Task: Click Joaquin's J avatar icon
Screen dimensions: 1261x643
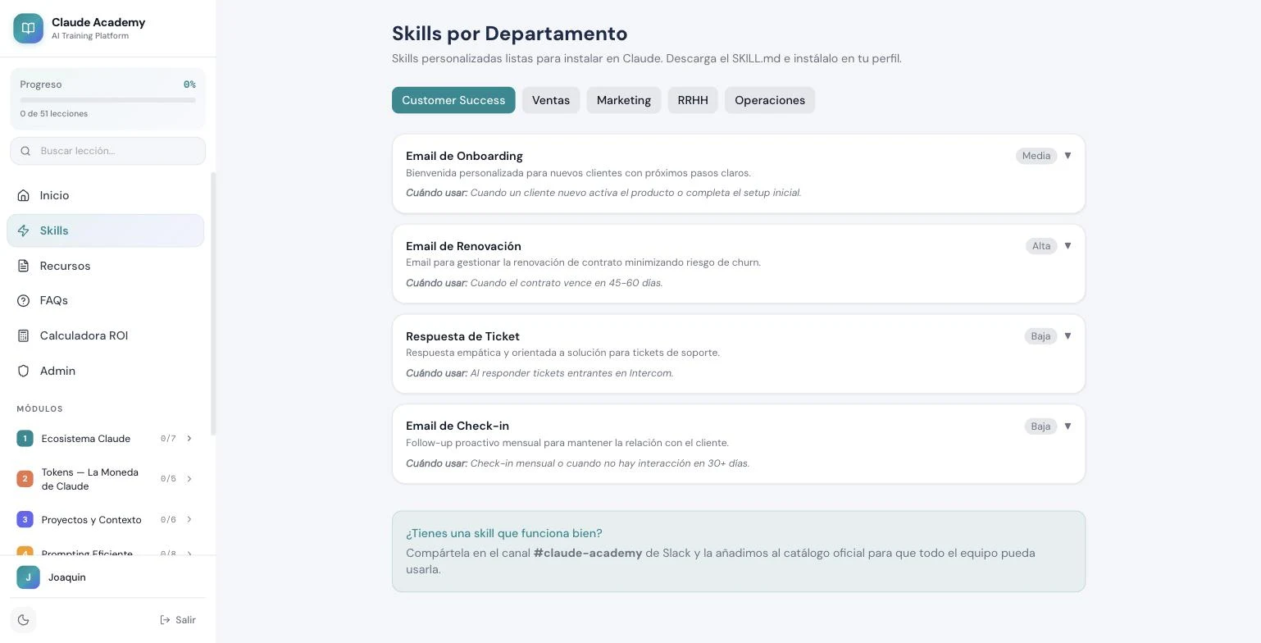Action: pos(28,577)
